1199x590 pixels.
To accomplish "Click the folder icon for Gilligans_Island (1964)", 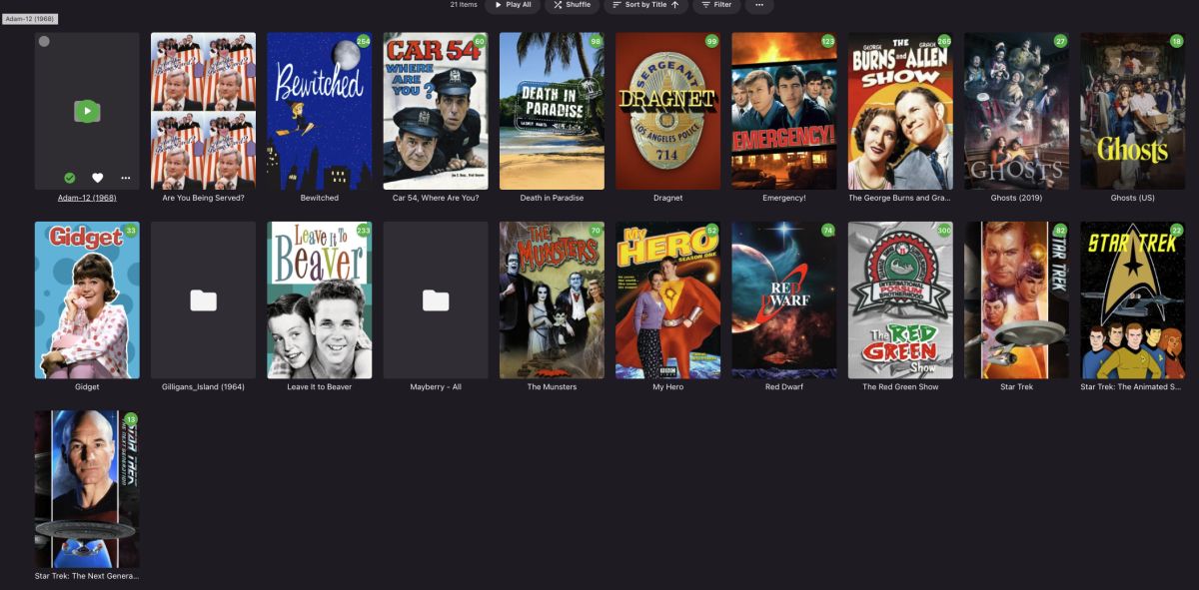I will [203, 300].
